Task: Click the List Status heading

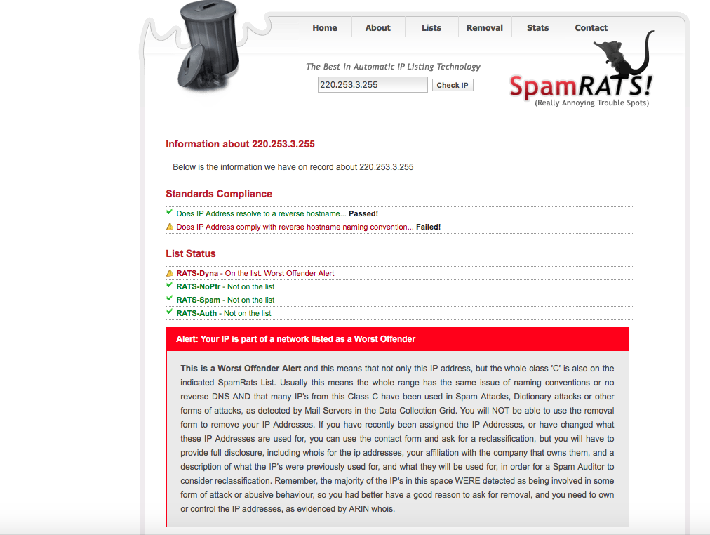Action: 191,253
